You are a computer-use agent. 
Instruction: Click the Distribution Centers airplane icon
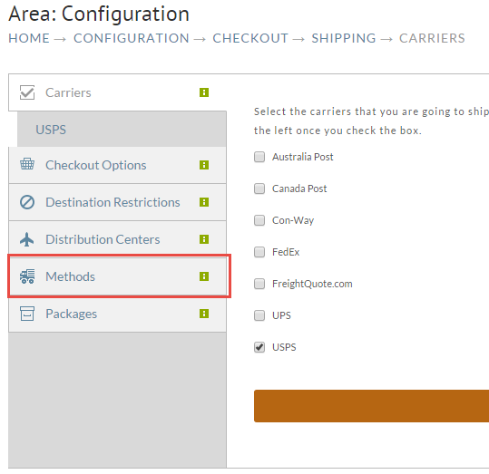(x=27, y=239)
